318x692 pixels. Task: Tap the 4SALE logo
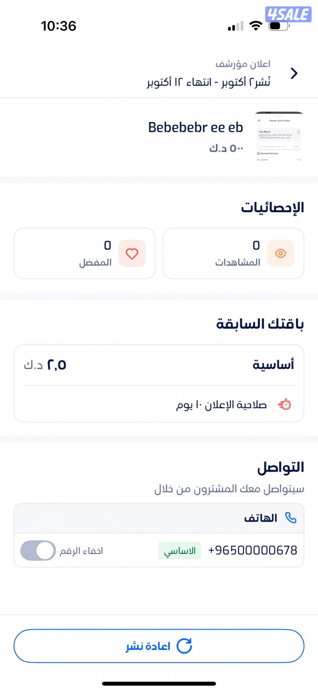pos(288,14)
